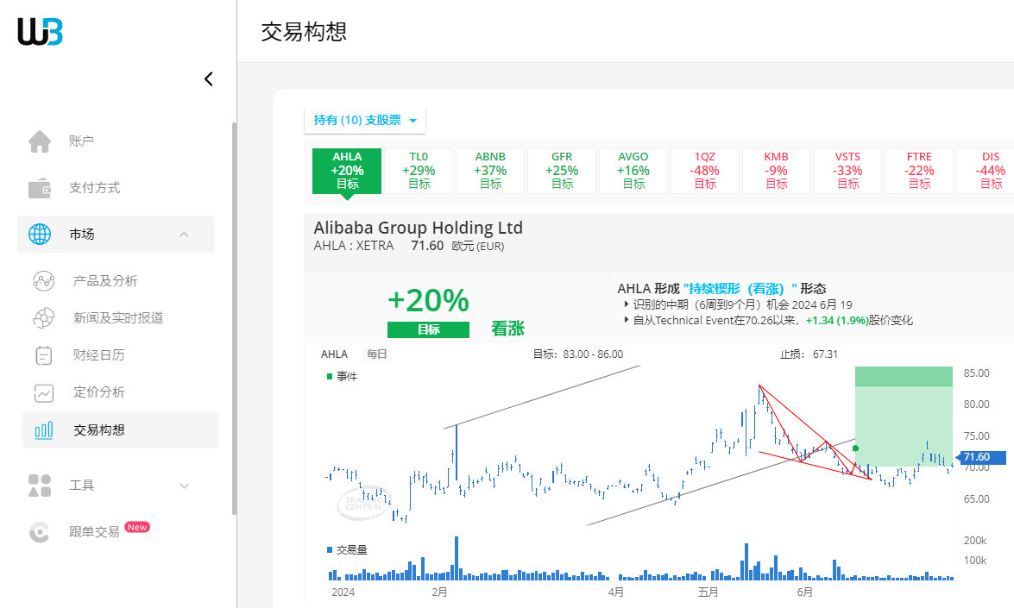Click the 止损: 67.31 text
The image size is (1014, 608).
pos(809,354)
